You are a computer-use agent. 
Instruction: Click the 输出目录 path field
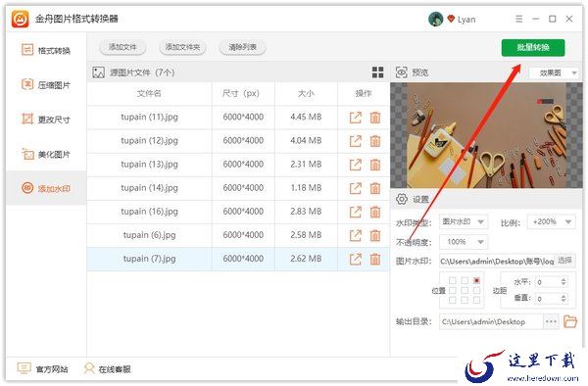pyautogui.click(x=491, y=322)
